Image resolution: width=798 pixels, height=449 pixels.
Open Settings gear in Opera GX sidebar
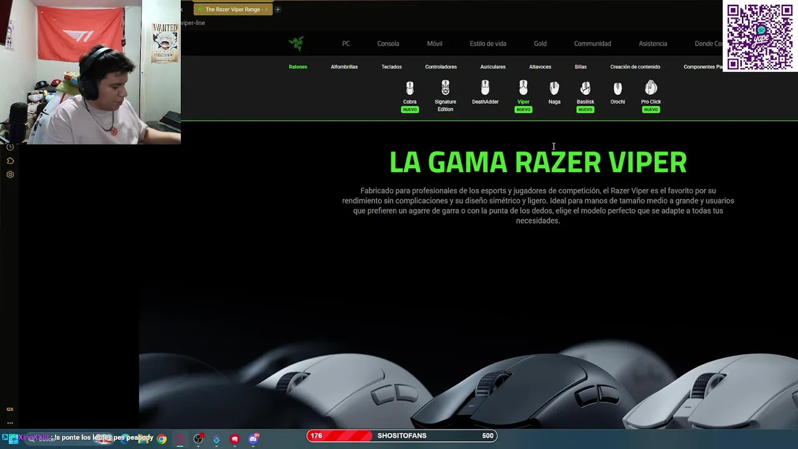click(10, 175)
